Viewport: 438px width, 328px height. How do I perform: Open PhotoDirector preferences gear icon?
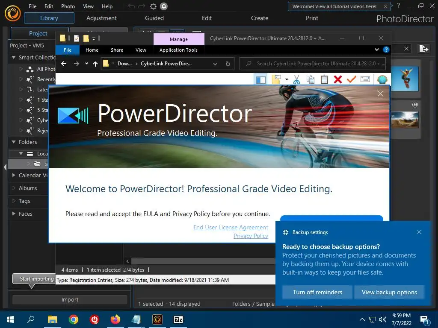point(153,6)
